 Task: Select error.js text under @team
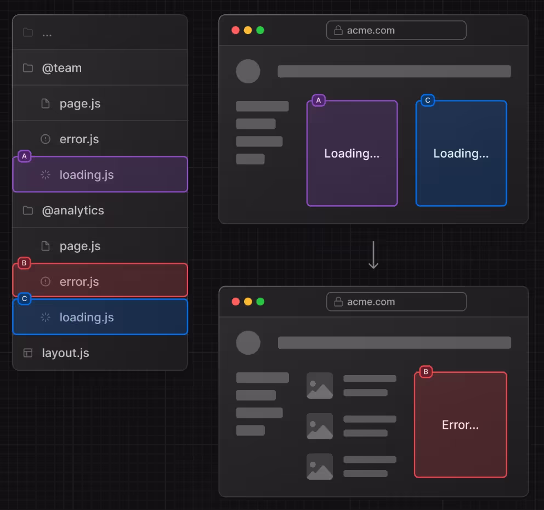tap(79, 139)
